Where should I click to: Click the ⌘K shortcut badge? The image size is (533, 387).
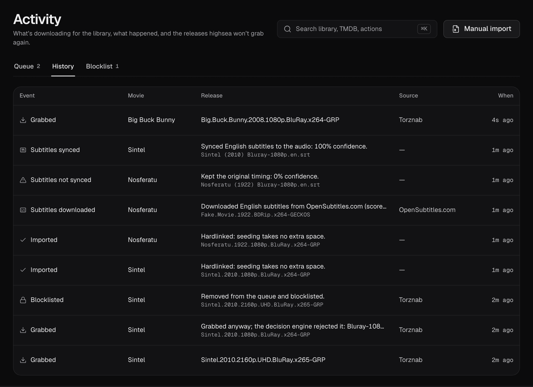pyautogui.click(x=424, y=29)
